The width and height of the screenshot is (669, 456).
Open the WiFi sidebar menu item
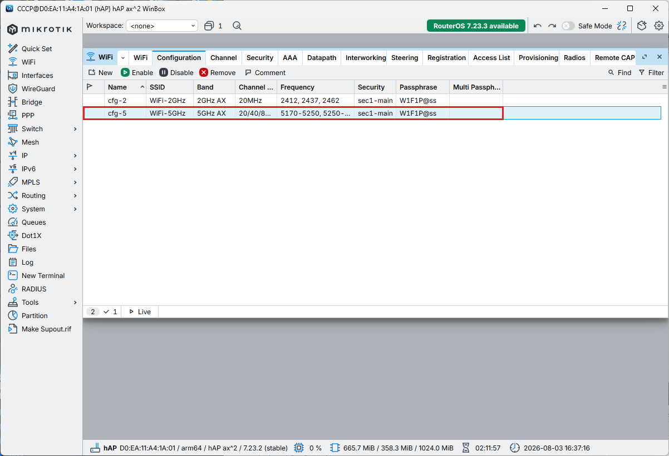(x=28, y=62)
